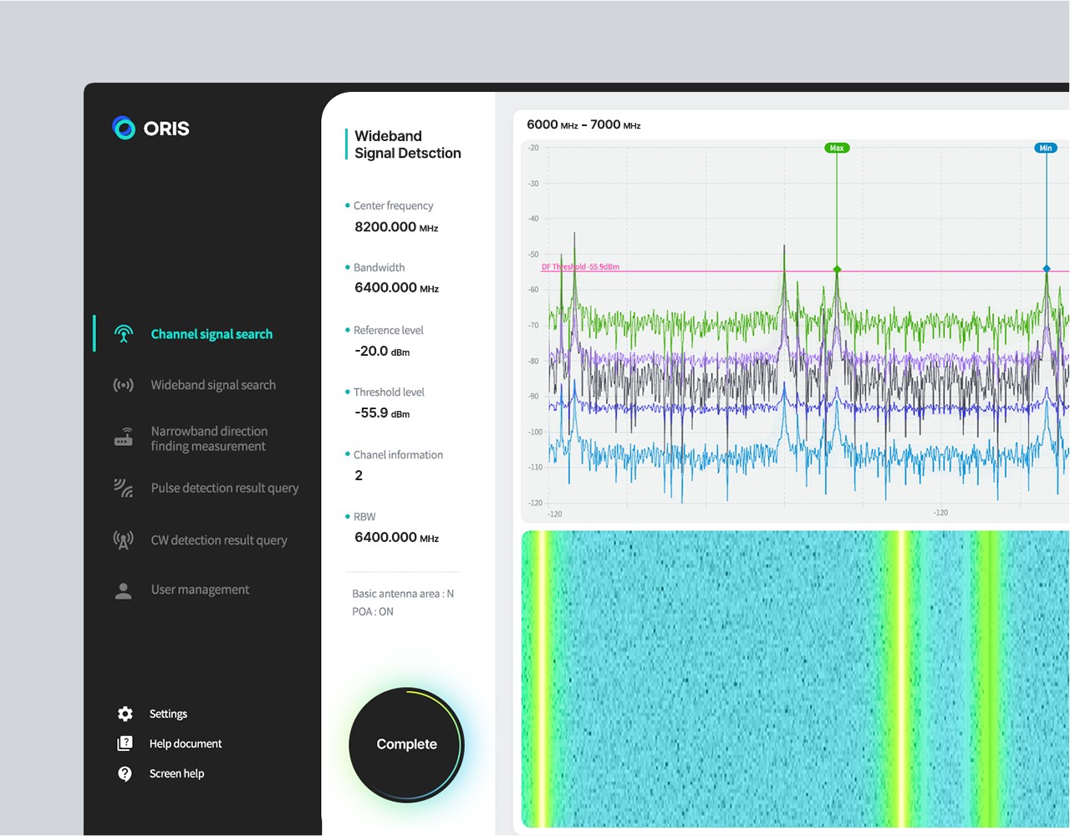Screen dimensions: 1070x836
Task: Select the green Max marker label
Action: pyautogui.click(x=837, y=148)
